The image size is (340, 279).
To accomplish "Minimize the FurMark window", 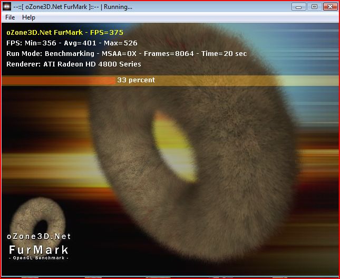I will pos(298,7).
